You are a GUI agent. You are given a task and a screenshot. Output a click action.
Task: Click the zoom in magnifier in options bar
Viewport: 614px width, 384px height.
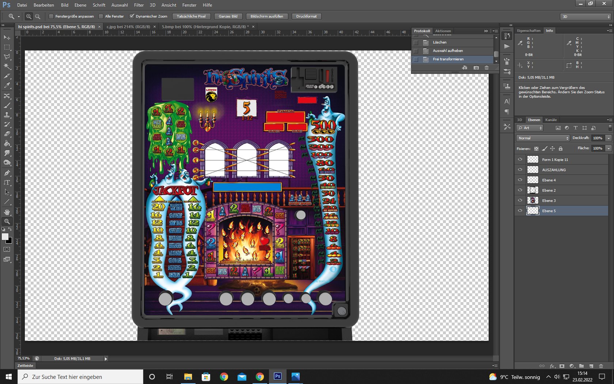pos(29,16)
